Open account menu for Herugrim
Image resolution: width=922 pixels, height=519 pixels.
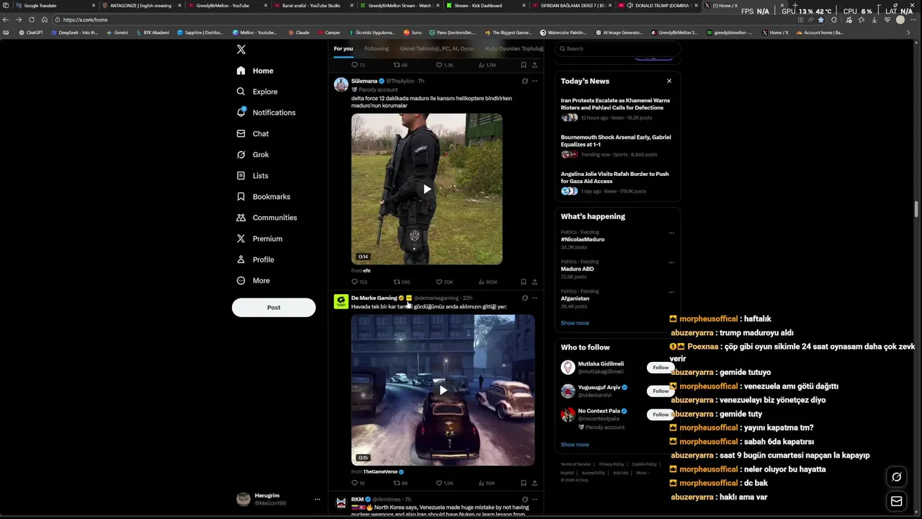point(278,499)
